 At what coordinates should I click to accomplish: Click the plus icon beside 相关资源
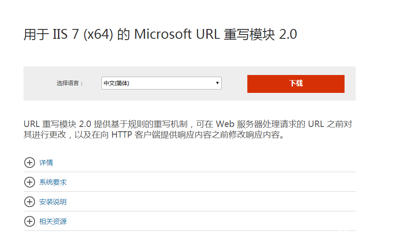coord(29,222)
